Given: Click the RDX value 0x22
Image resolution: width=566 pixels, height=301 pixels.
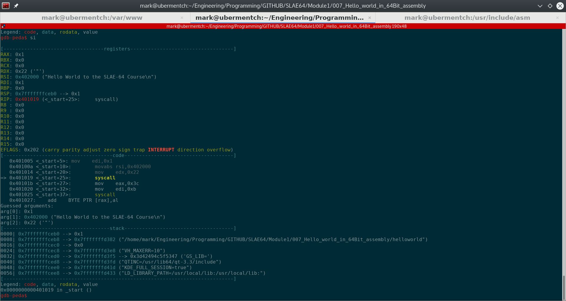Looking at the screenshot, I should click(21, 71).
